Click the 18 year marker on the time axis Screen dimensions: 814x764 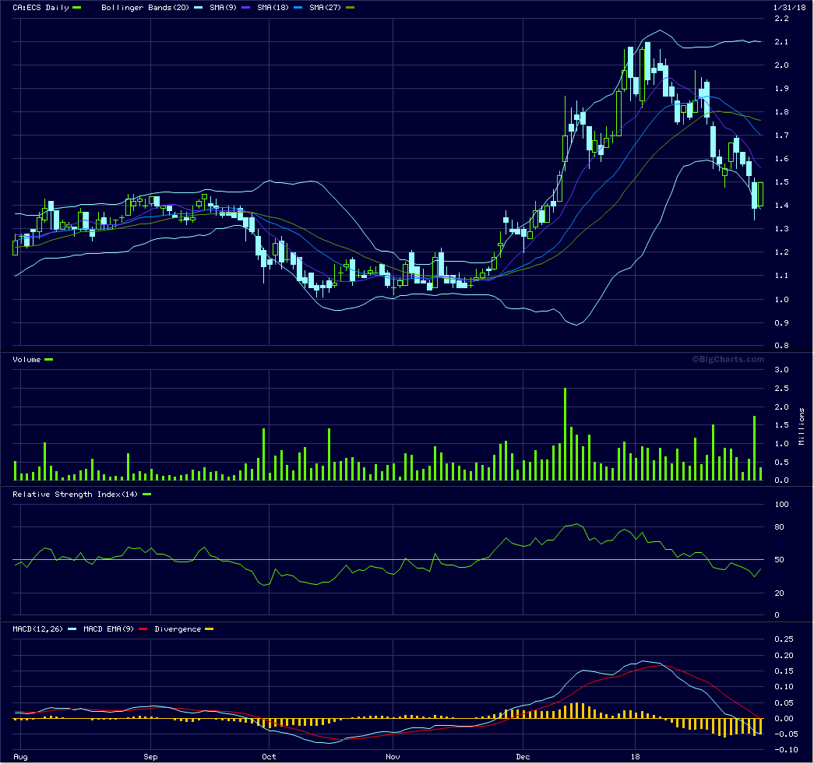click(635, 756)
